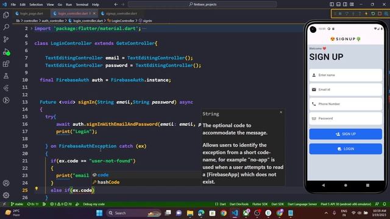Open Google Chrome from taskbar
The height and width of the screenshot is (219, 390).
[224, 213]
